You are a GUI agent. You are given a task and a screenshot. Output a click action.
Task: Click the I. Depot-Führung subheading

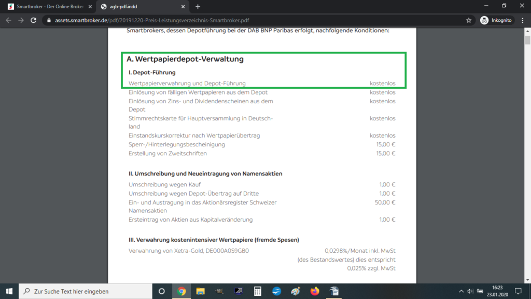152,72
